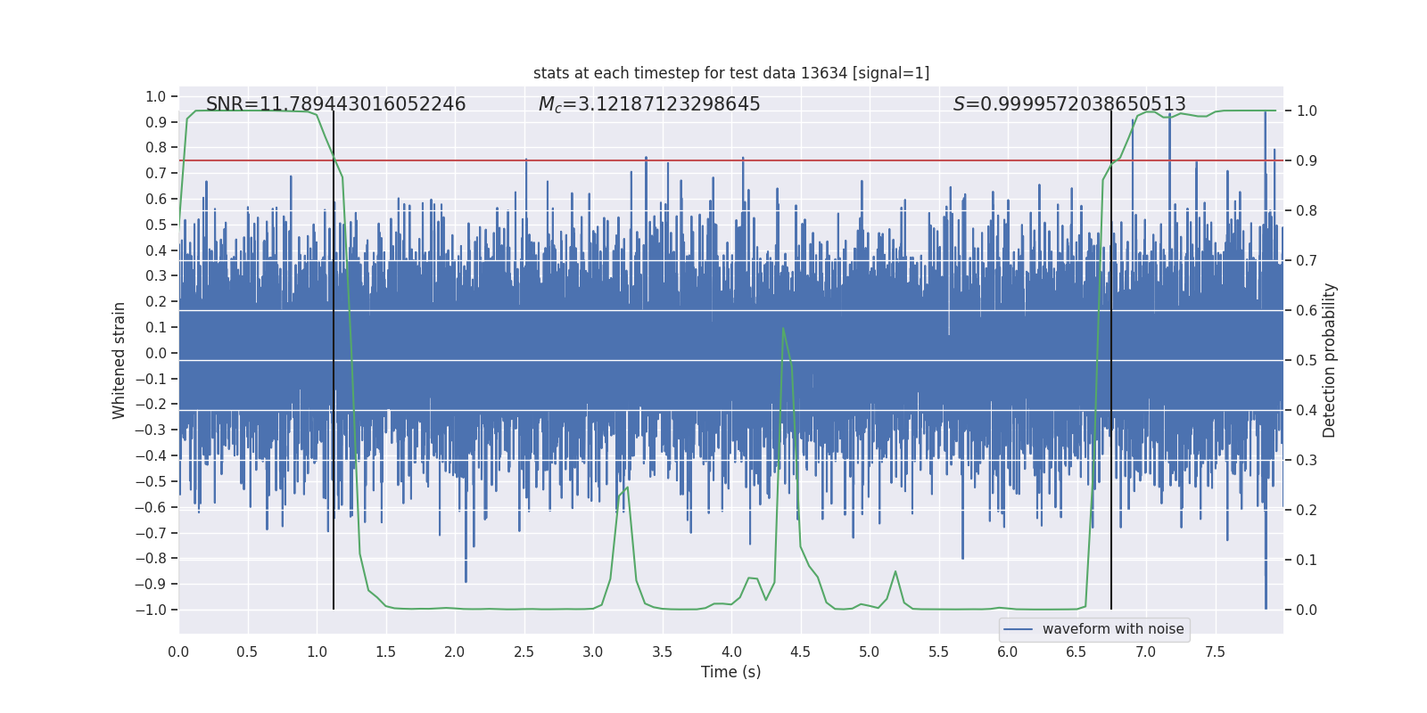Click the S=0.9999 score annotation
Image resolution: width=1427 pixels, height=713 pixels.
coord(1068,104)
